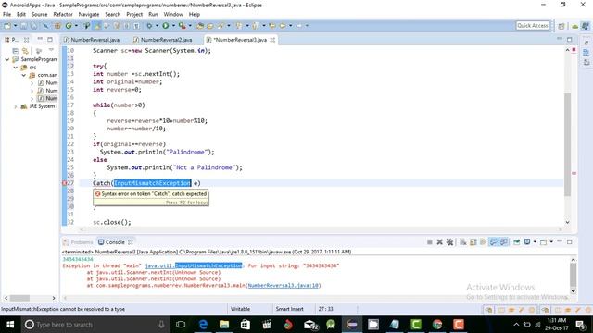Open the Navigate menu
Viewport: 593px width, 333px height.
tap(89, 15)
